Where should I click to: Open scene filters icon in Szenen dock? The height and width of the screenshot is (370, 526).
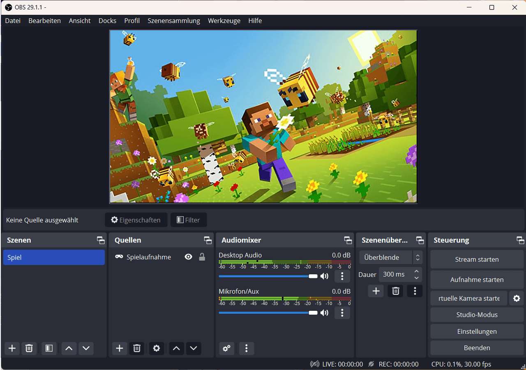click(x=49, y=348)
